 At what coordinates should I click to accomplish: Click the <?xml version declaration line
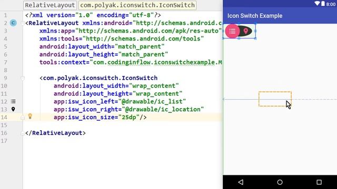point(93,15)
